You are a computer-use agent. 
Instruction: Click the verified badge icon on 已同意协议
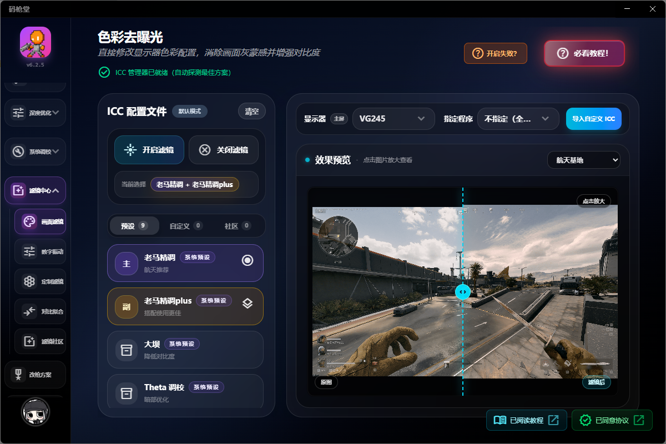(x=586, y=420)
